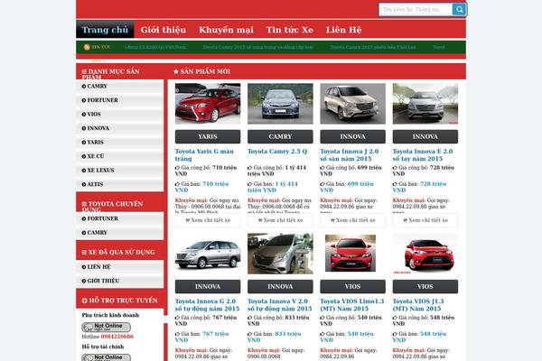The height and width of the screenshot is (361, 542).
Task: Click INNOVA button above Innova V 2.0 title
Action: (280, 287)
